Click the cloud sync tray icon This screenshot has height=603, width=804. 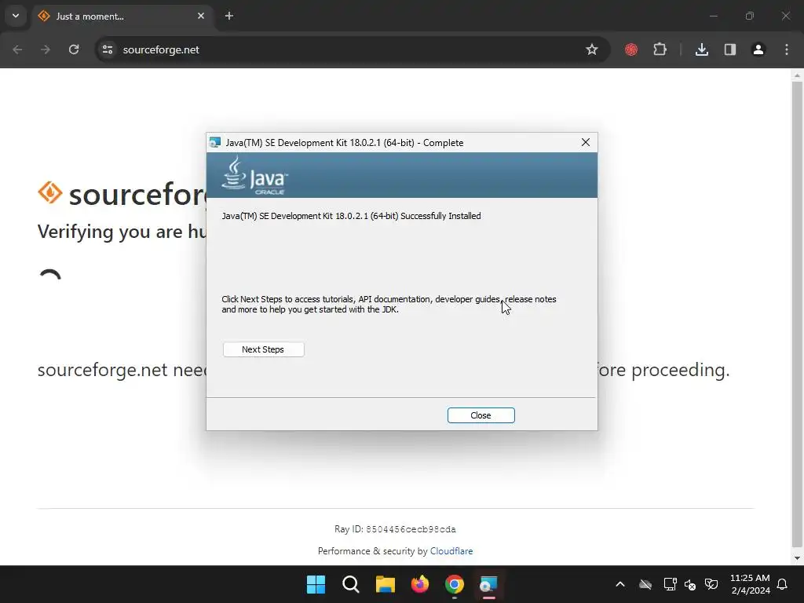point(645,584)
